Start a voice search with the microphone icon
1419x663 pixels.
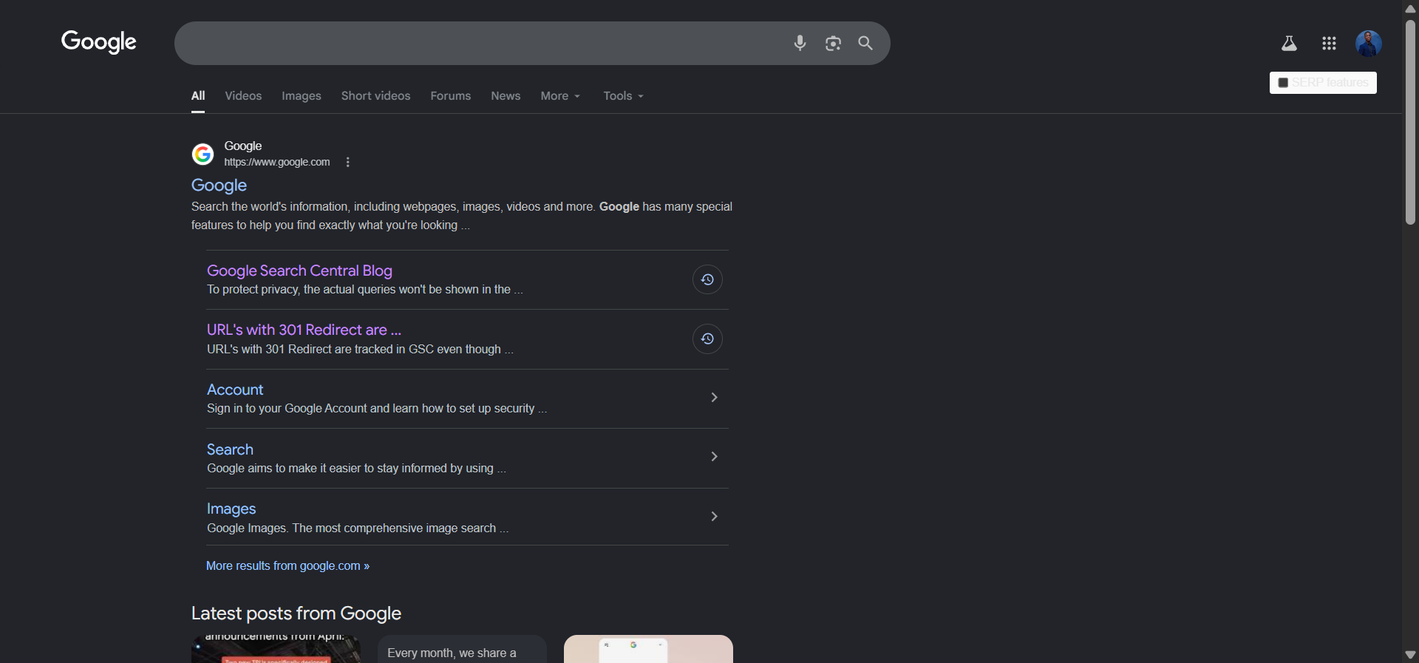pos(800,43)
